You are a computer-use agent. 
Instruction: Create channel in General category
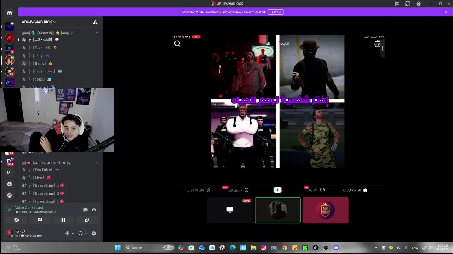[x=97, y=33]
